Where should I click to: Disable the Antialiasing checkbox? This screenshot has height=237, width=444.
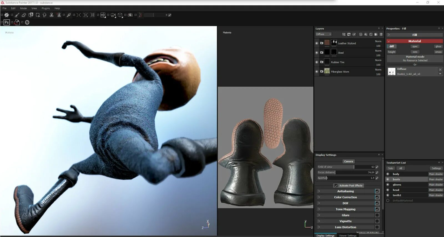[x=377, y=191]
